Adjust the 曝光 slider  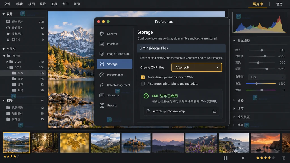tap(261, 50)
